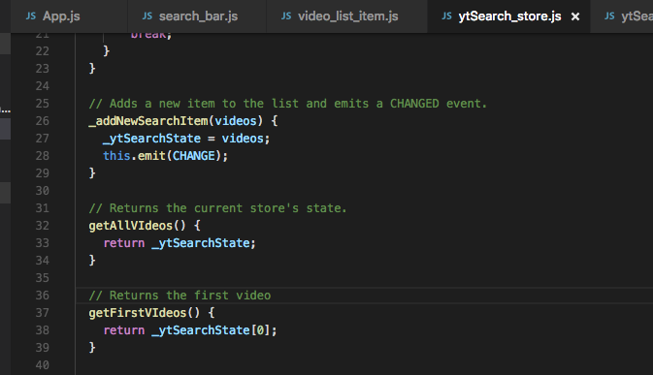The image size is (653, 375).
Task: Click the closing brace on line 29
Action: coord(92,172)
